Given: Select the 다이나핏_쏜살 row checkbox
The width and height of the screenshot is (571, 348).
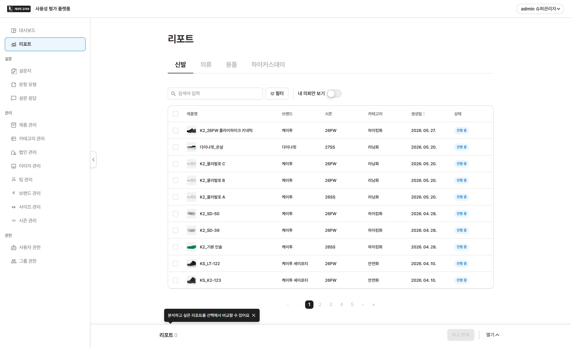Looking at the screenshot, I should point(175,147).
